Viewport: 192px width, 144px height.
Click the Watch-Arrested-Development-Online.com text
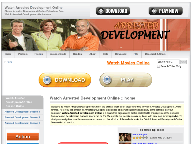[28, 14]
